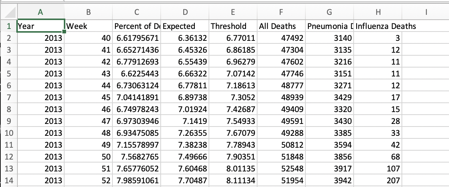Image resolution: width=449 pixels, height=187 pixels.
Task: Click cell containing 7.15578997
Action: (x=137, y=145)
